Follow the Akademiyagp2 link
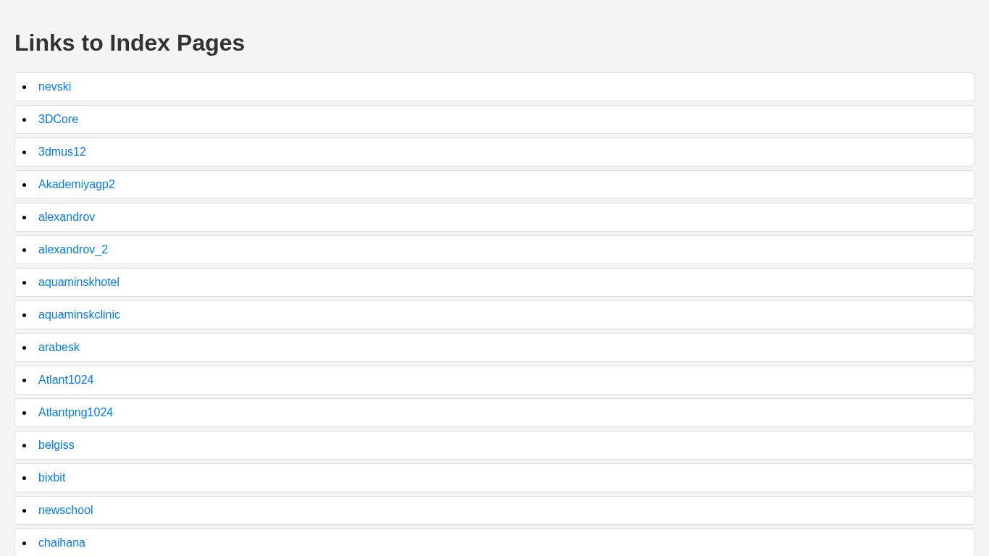 point(76,185)
